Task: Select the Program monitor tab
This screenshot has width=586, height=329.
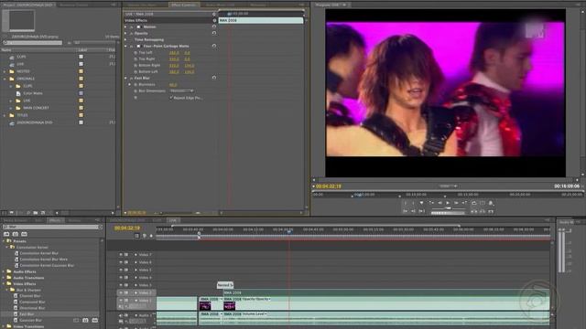Action: tap(331, 5)
